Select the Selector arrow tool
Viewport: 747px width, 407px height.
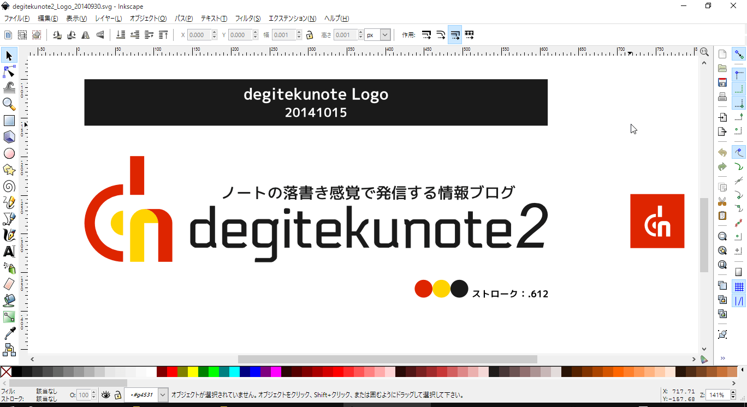click(x=9, y=55)
